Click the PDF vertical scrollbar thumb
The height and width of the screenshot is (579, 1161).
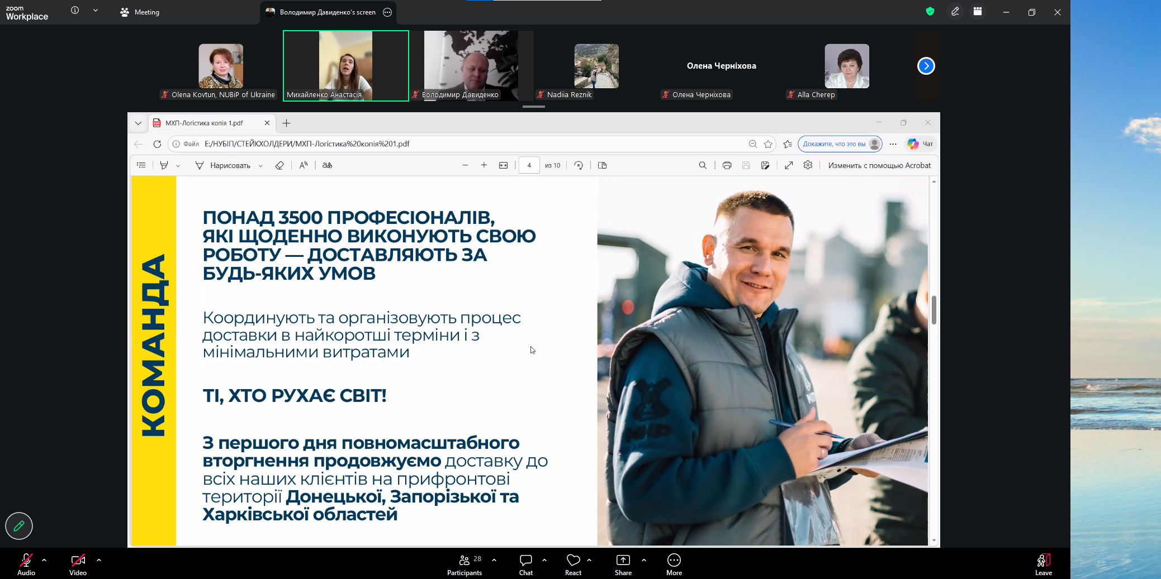click(933, 310)
